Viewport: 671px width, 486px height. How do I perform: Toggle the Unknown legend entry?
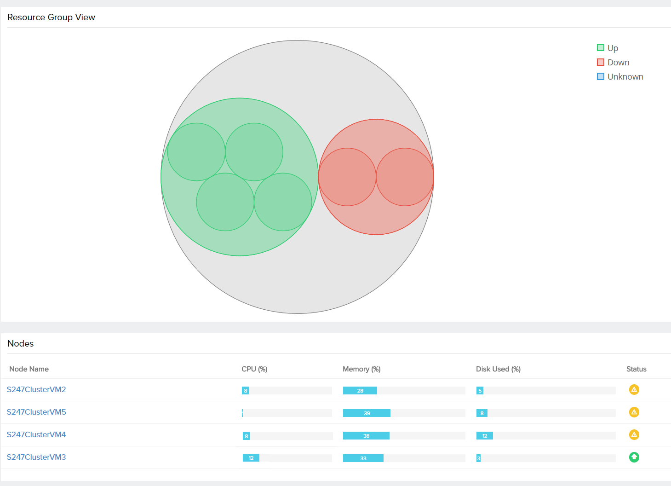pos(625,77)
